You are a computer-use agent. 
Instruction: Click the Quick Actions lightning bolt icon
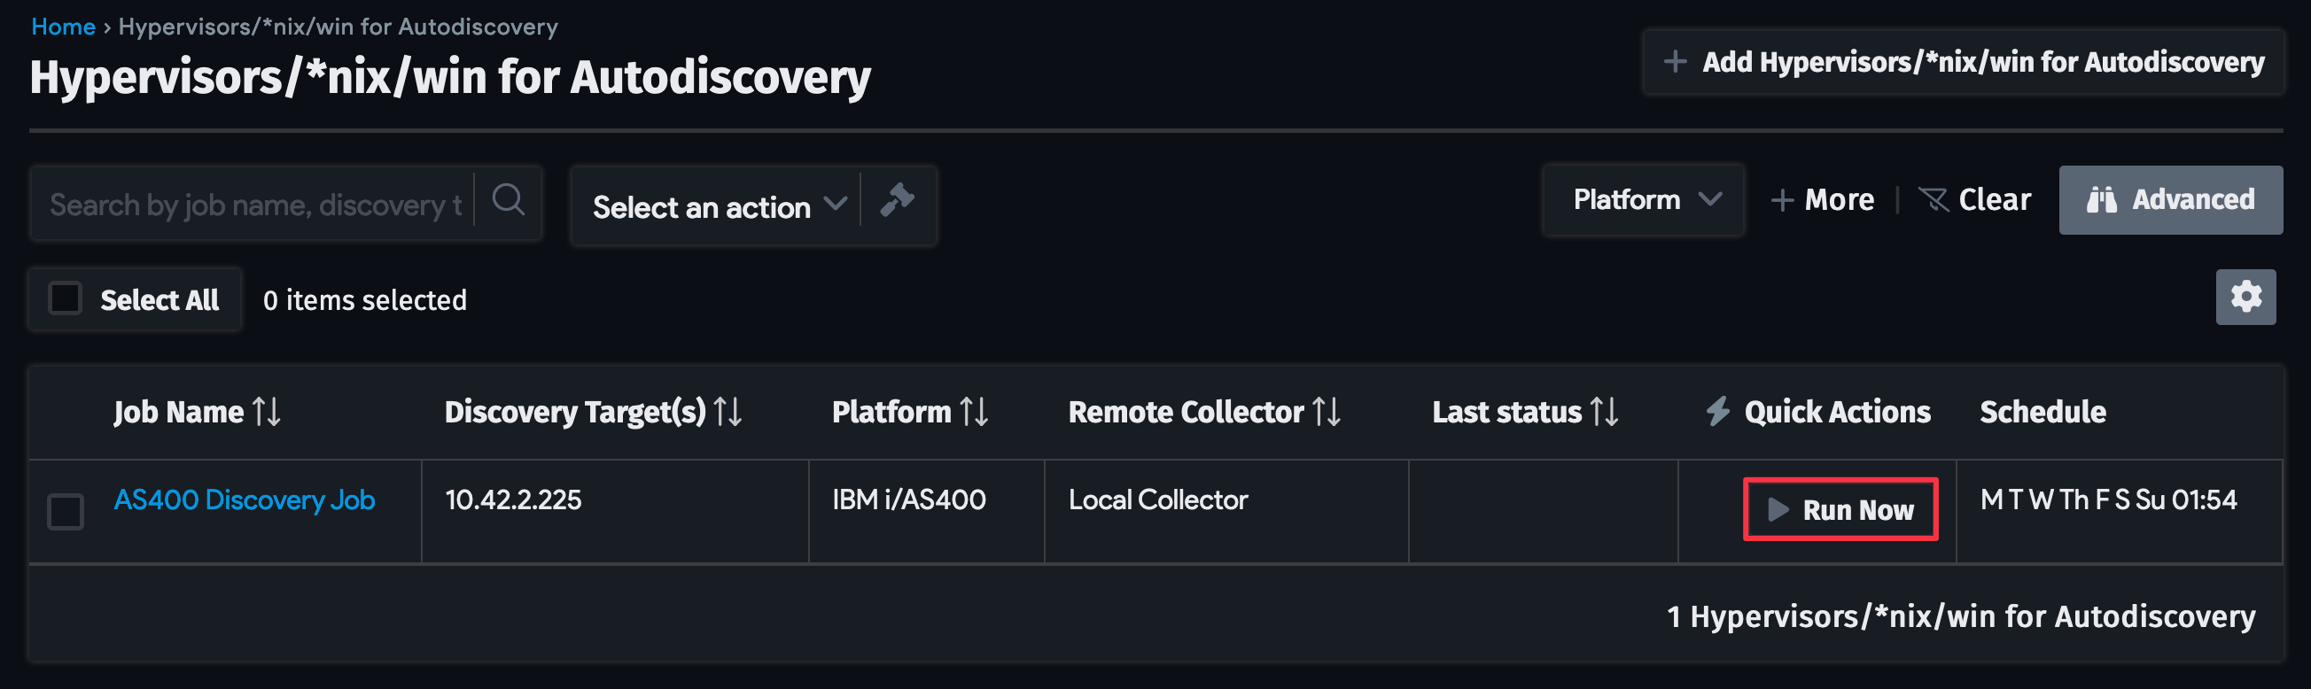point(1718,411)
